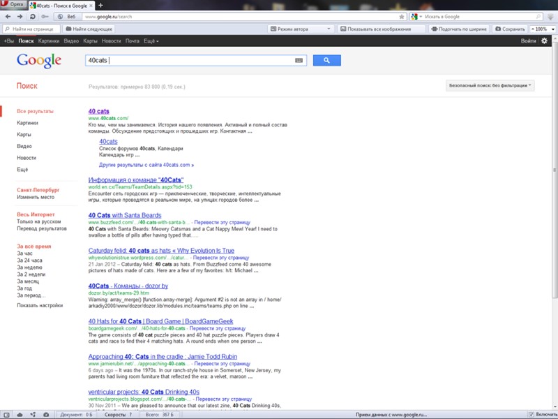This screenshot has width=558, height=419.
Task: Open the За период custom range option
Action: coord(31,295)
